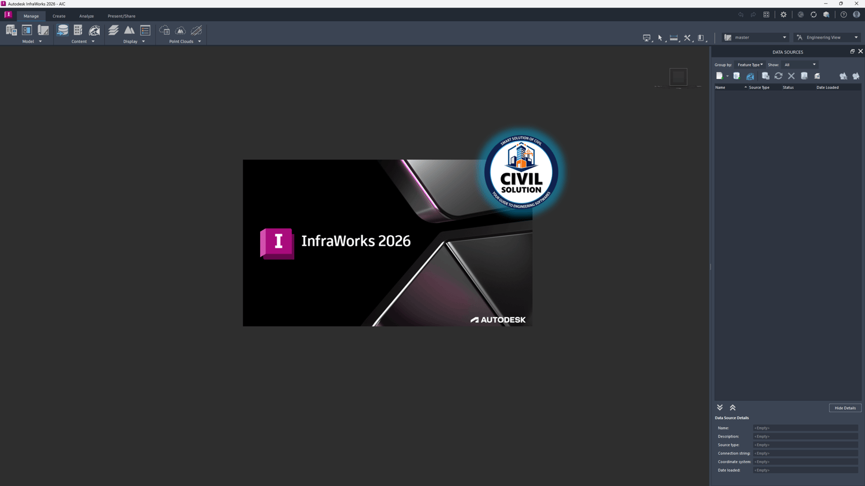Click the first Point Clouds cloud icon
This screenshot has height=486, width=865.
(164, 31)
